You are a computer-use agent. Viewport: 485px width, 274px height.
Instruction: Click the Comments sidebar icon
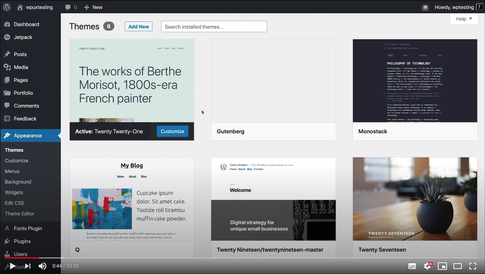7,106
